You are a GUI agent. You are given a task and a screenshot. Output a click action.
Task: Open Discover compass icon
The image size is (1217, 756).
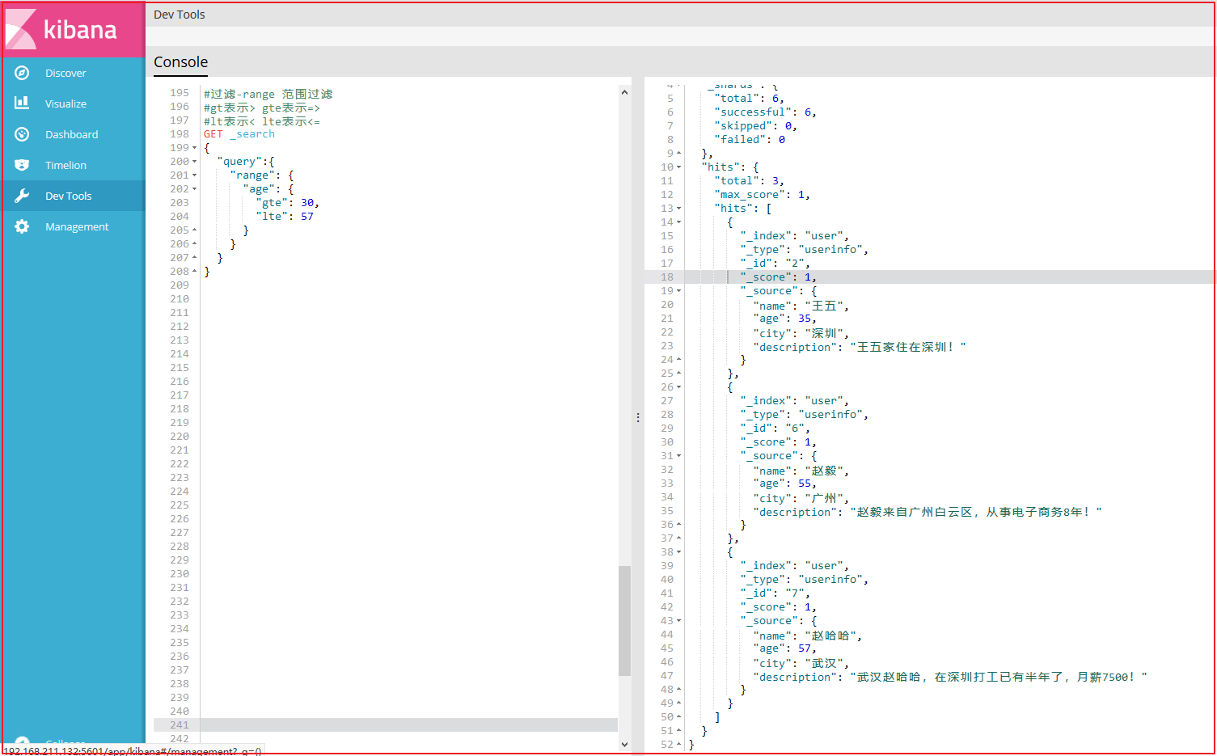[22, 73]
